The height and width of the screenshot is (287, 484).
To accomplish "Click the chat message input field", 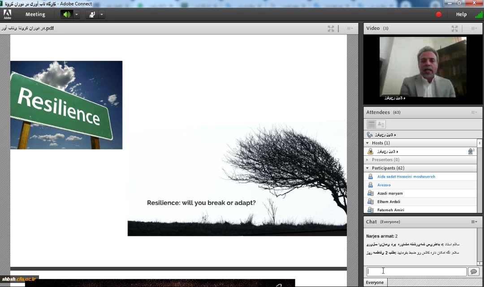I will (416, 272).
